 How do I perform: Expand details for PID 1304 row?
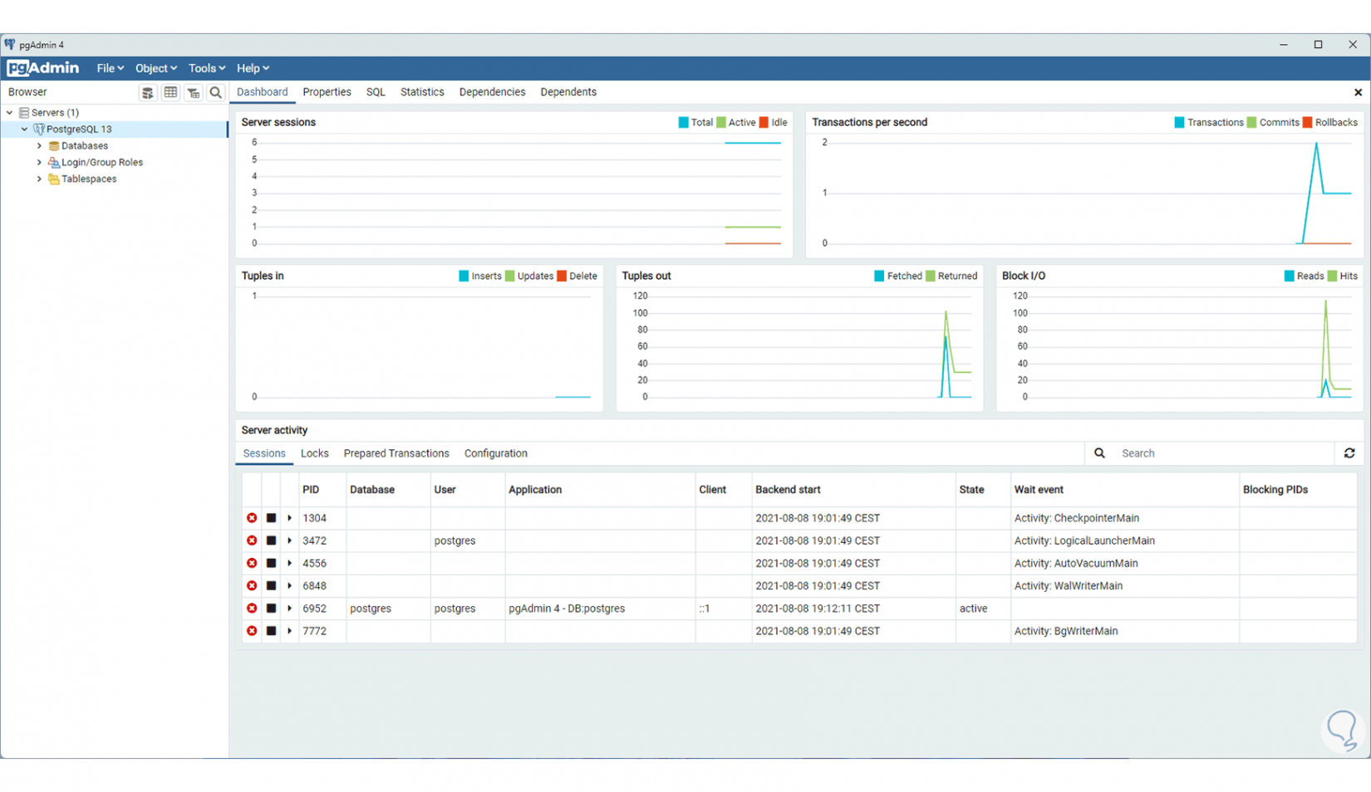coord(289,518)
